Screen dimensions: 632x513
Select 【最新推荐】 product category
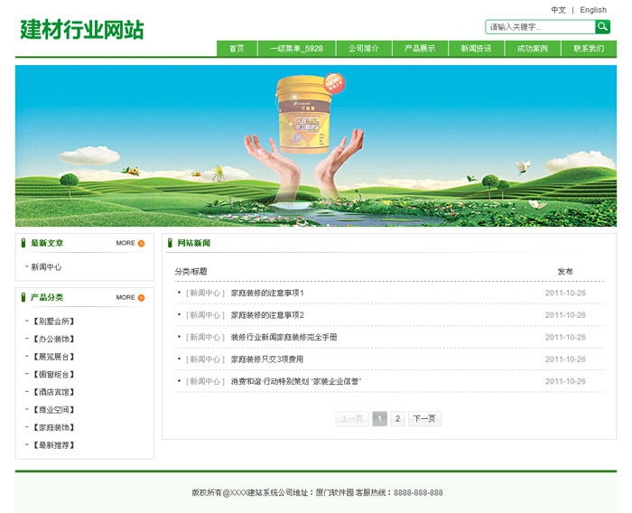[x=53, y=445]
